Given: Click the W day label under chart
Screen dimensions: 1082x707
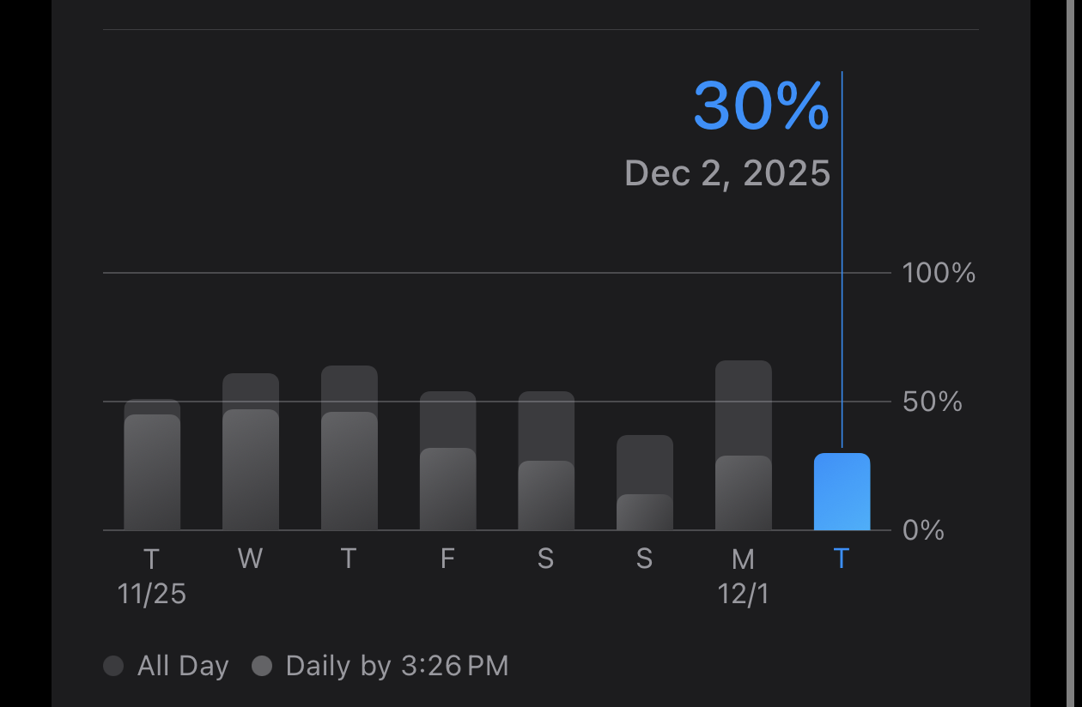Looking at the screenshot, I should pyautogui.click(x=250, y=559).
